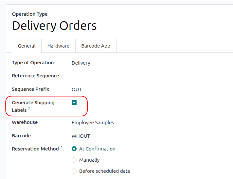Click the Warehouse field label
The width and height of the screenshot is (233, 179).
click(x=25, y=122)
